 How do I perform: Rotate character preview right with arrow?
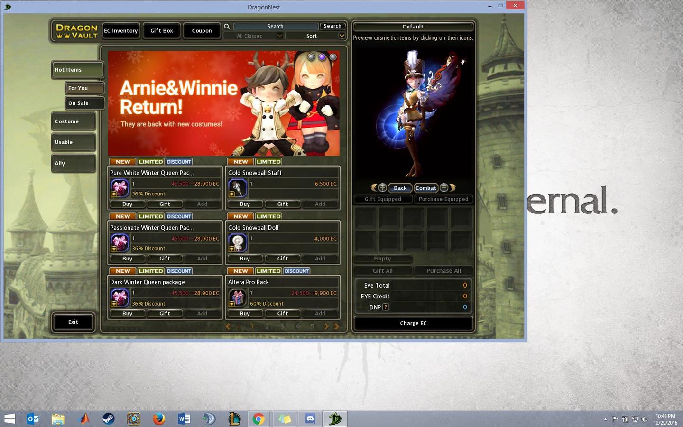(452, 187)
